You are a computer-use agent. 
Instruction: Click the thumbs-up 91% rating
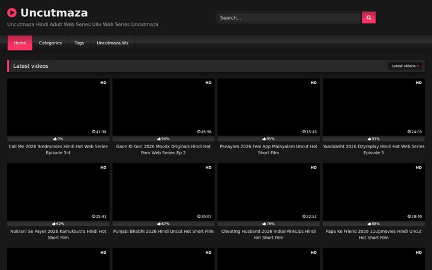pos(374,139)
